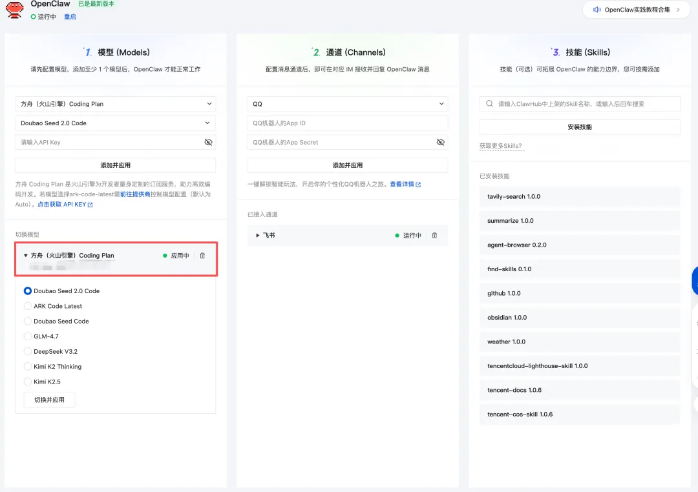Image resolution: width=698 pixels, height=492 pixels.
Task: Click the tencent-docs 1.0.6 skill row
Action: [x=580, y=390]
